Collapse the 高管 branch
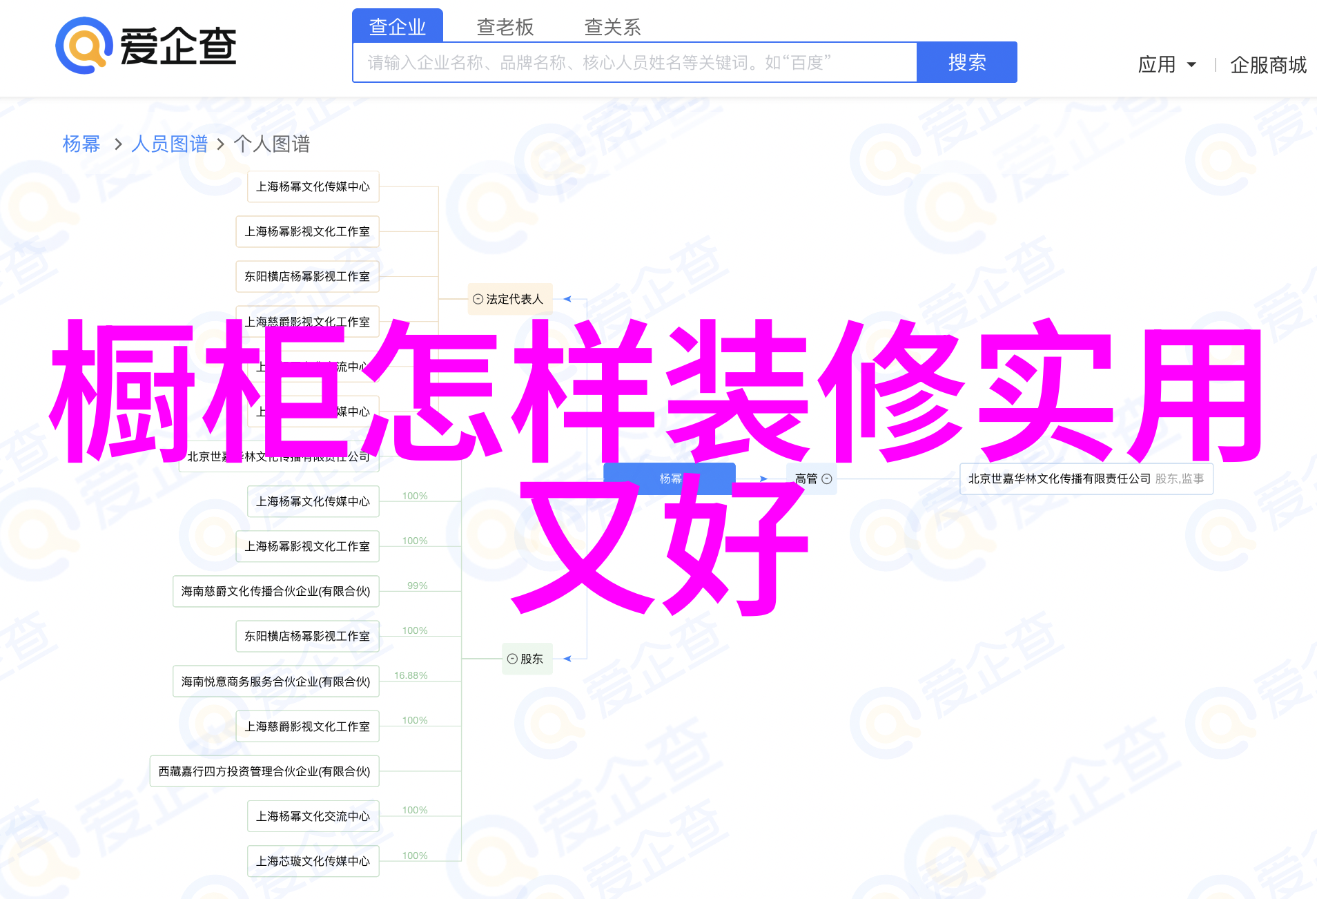This screenshot has width=1317, height=899. click(x=827, y=478)
